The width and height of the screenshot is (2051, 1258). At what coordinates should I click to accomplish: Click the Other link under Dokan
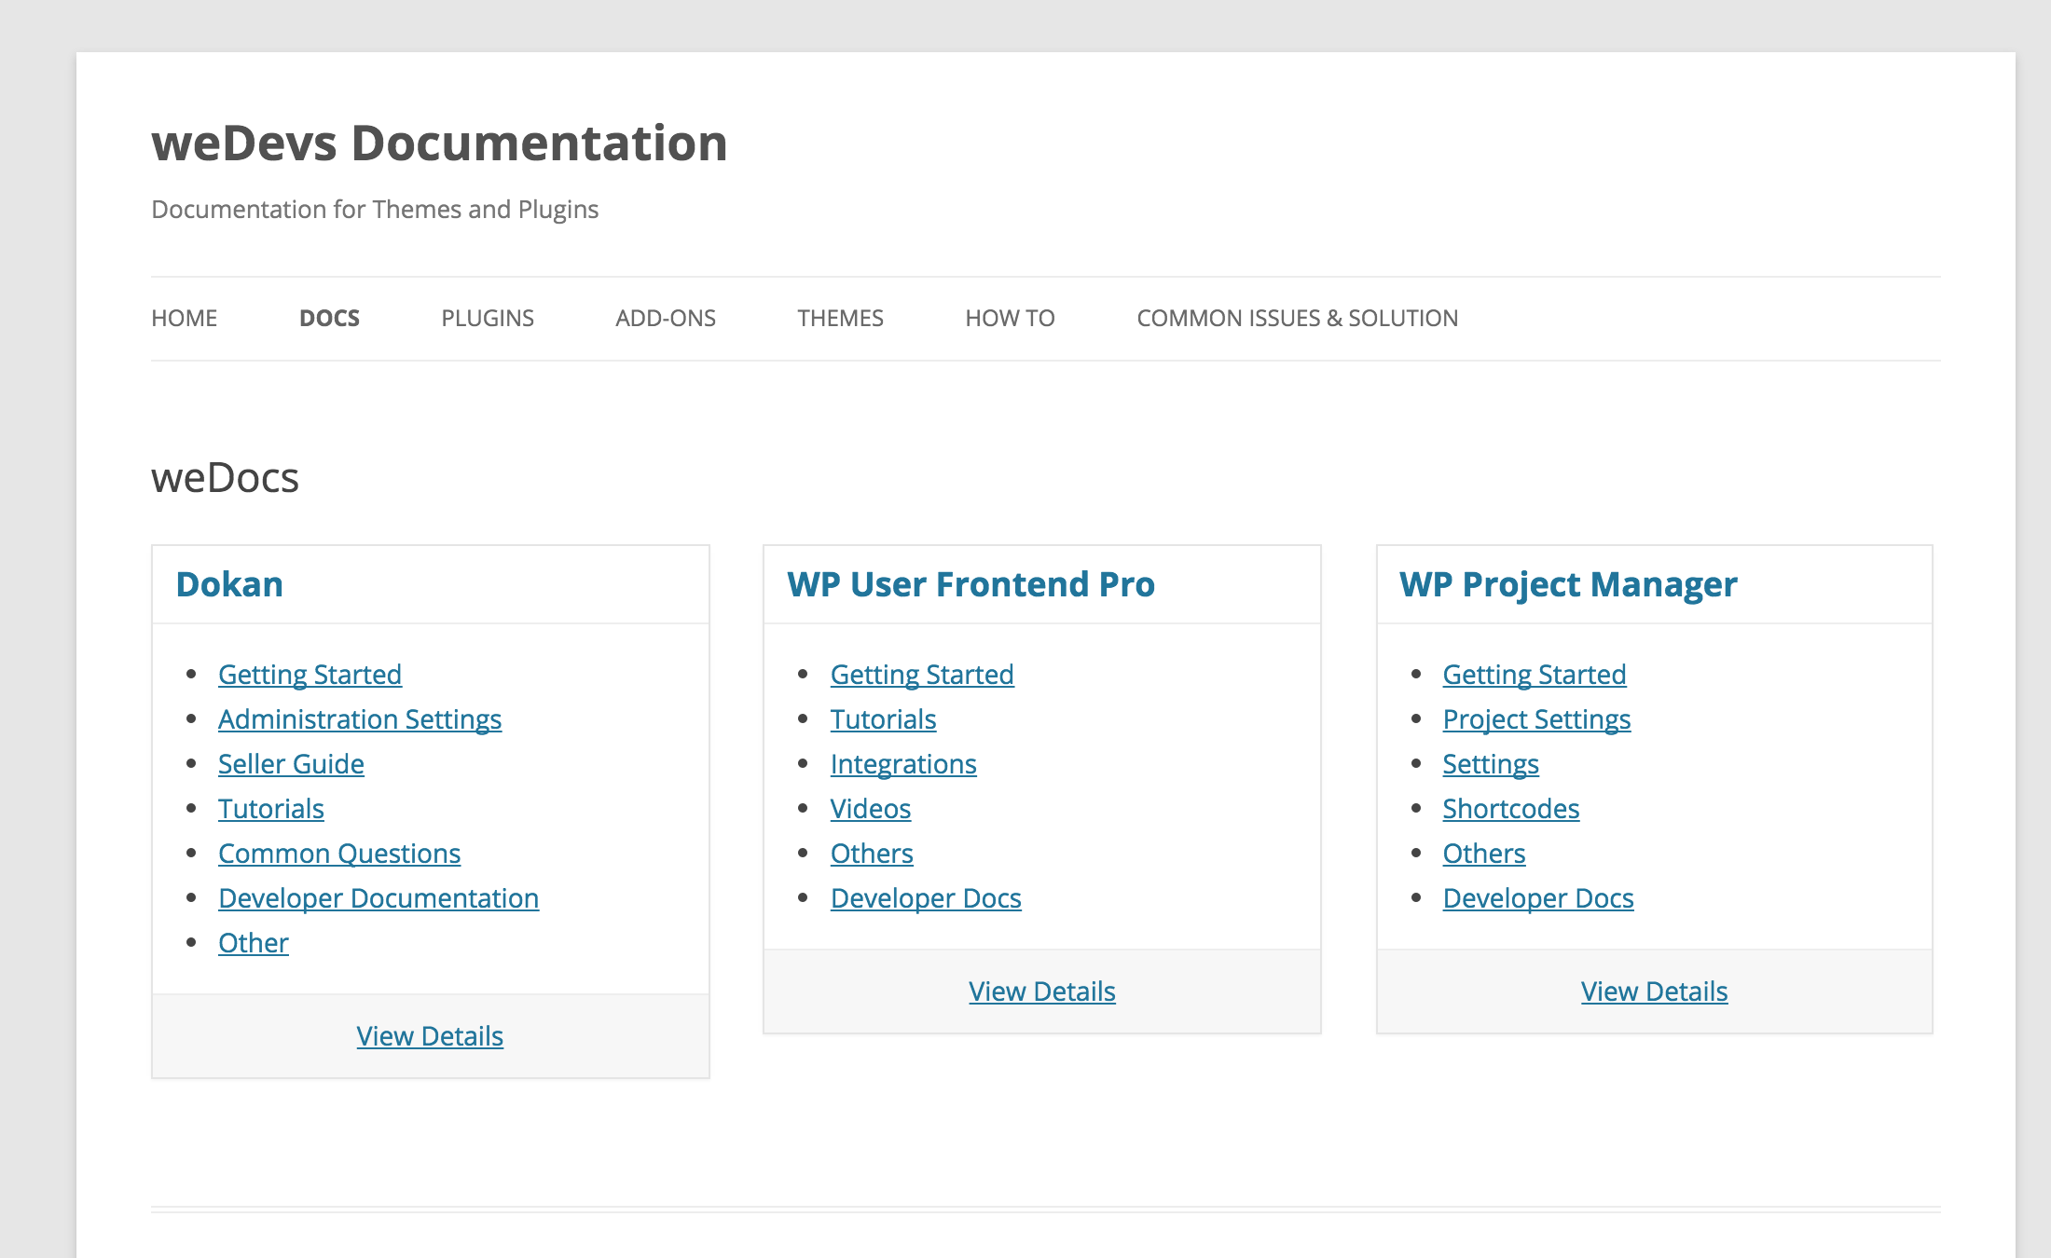[x=253, y=942]
